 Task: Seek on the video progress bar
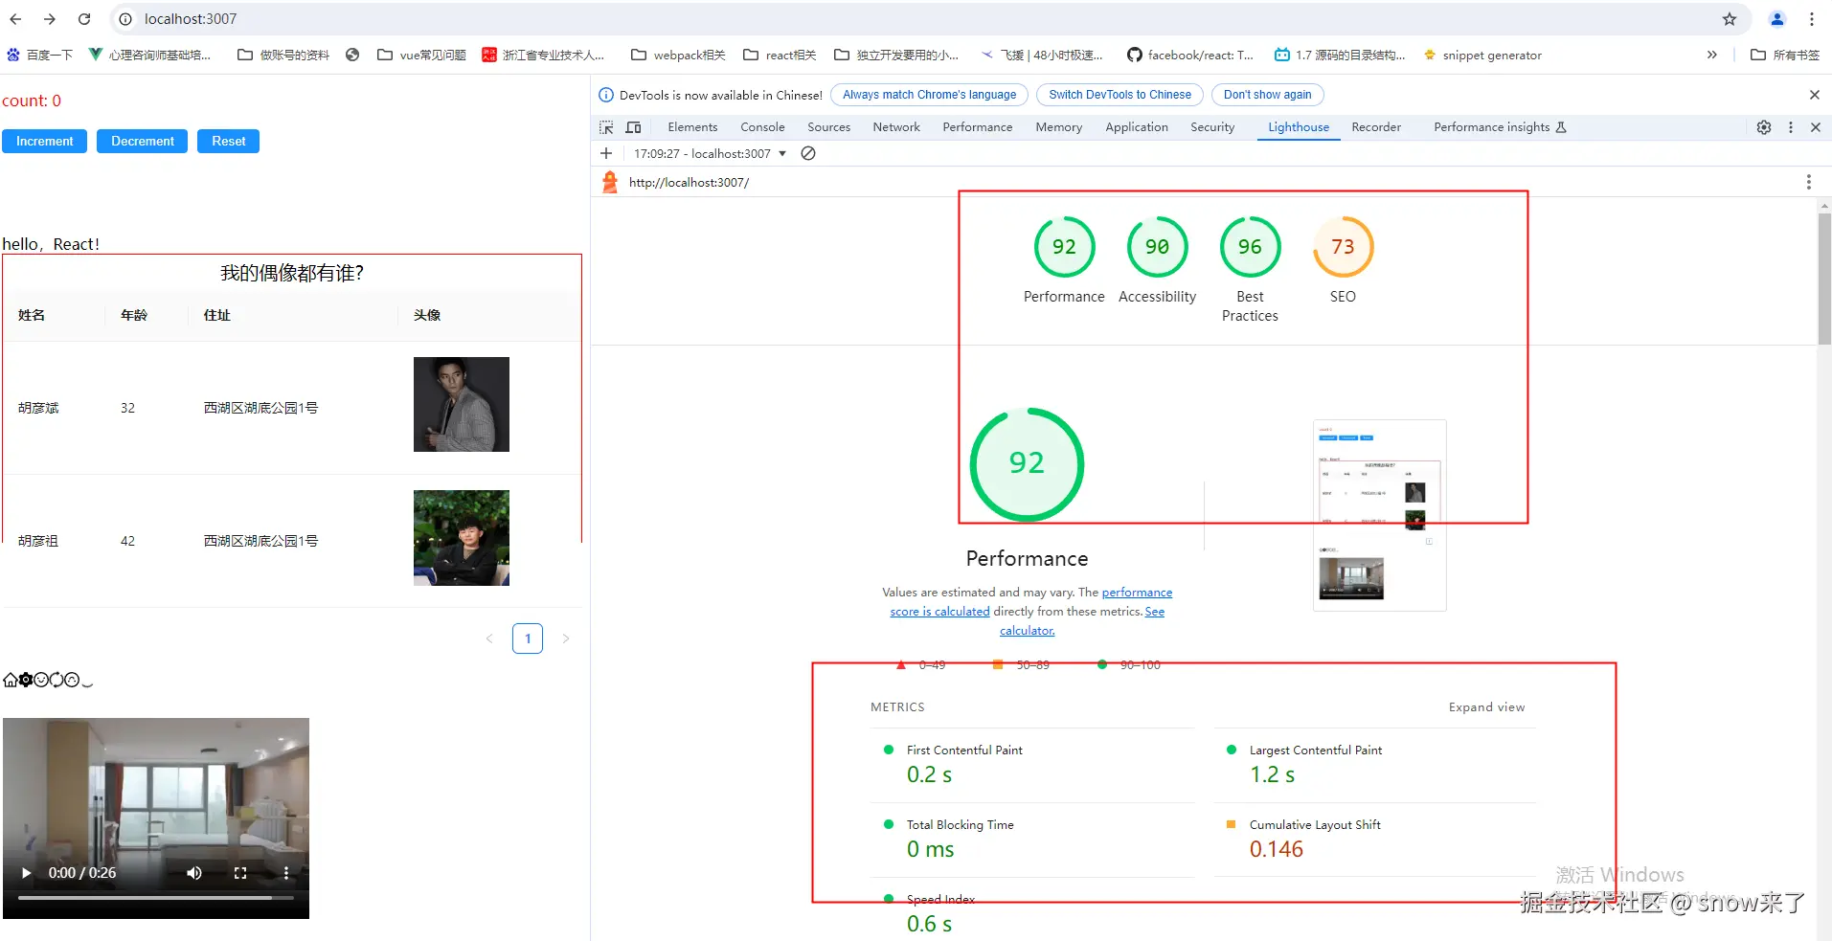(x=156, y=898)
